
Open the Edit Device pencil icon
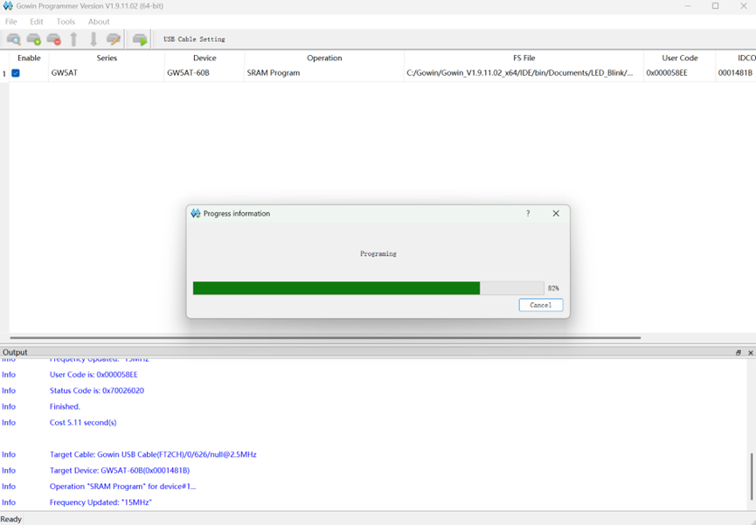(x=114, y=39)
